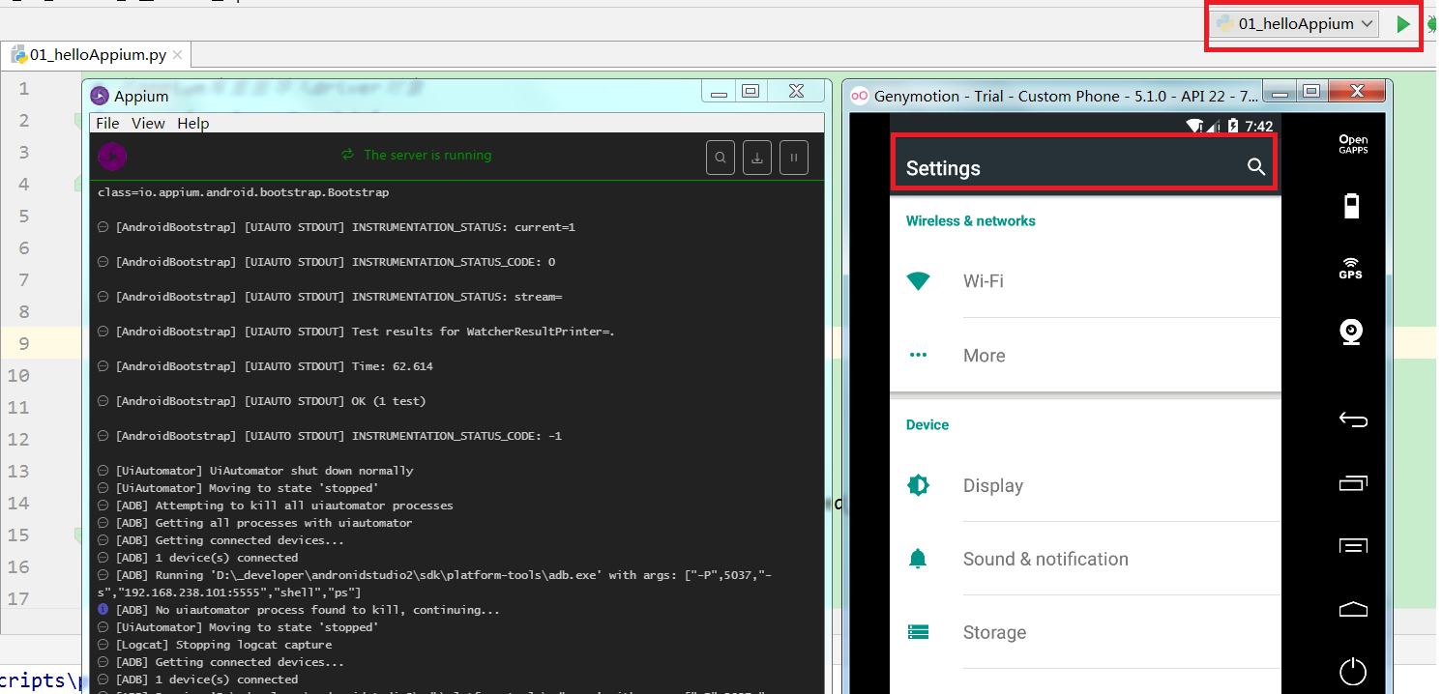Click the Wireless & networks section header
This screenshot has width=1442, height=694.
coord(970,220)
